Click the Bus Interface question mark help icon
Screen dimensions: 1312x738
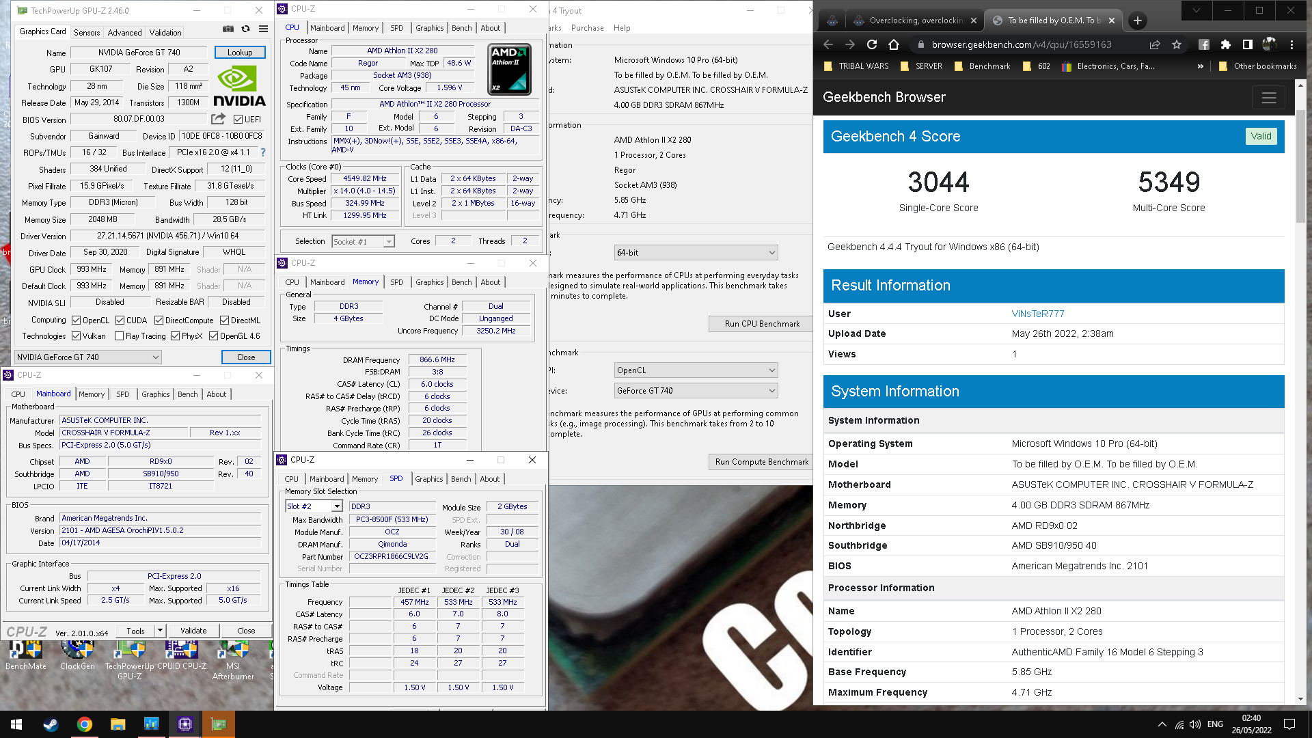coord(263,152)
